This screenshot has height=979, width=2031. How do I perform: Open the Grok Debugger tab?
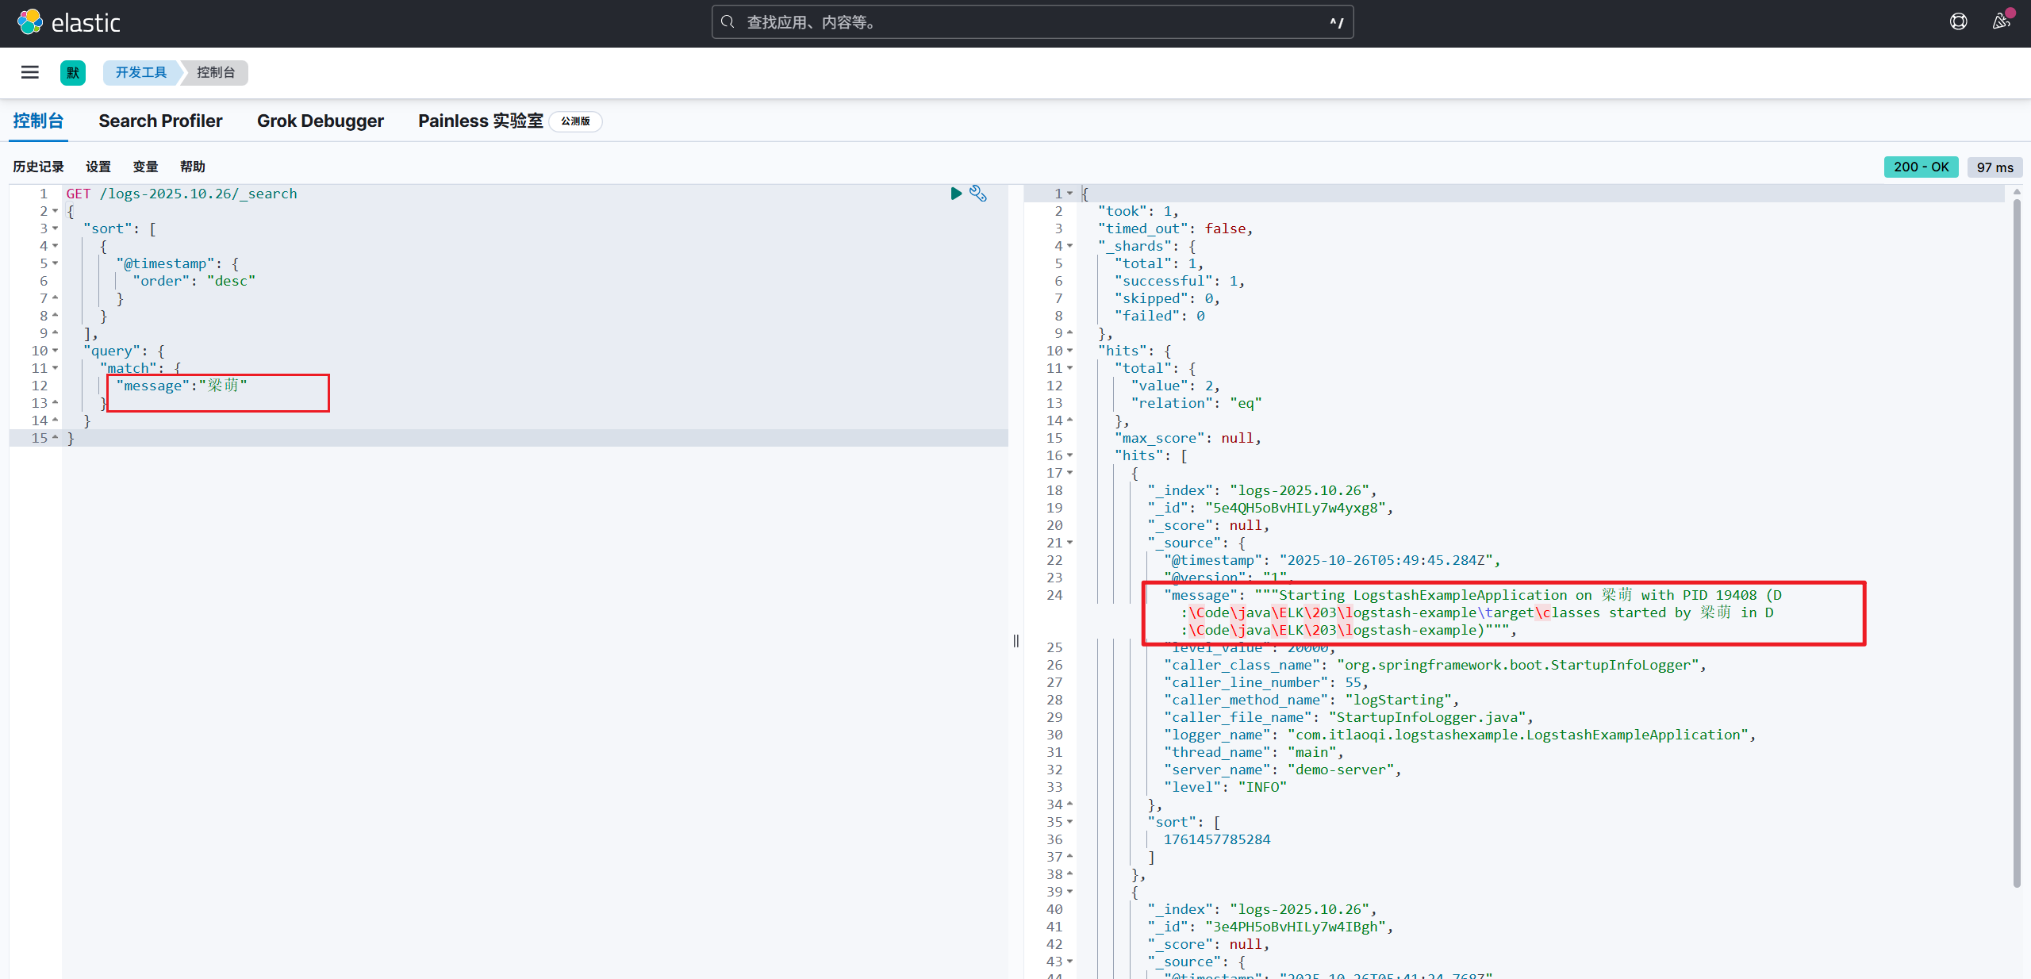pos(320,121)
